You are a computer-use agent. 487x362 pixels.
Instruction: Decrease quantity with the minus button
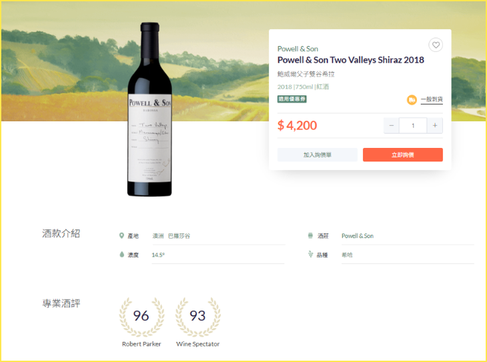point(392,125)
